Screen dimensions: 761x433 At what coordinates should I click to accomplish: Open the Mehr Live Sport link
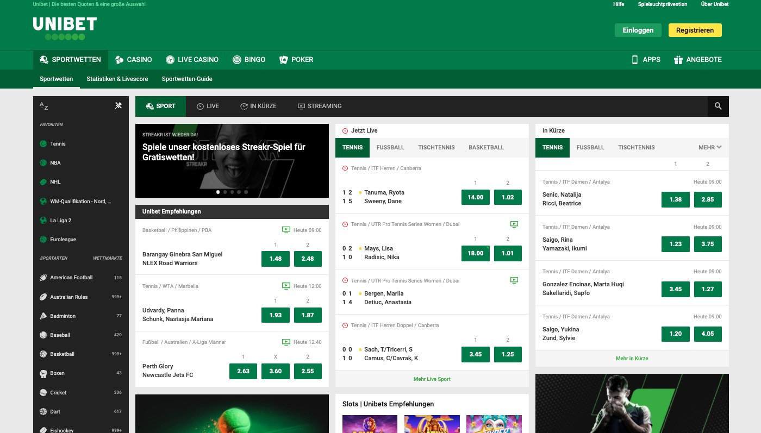[x=432, y=379]
